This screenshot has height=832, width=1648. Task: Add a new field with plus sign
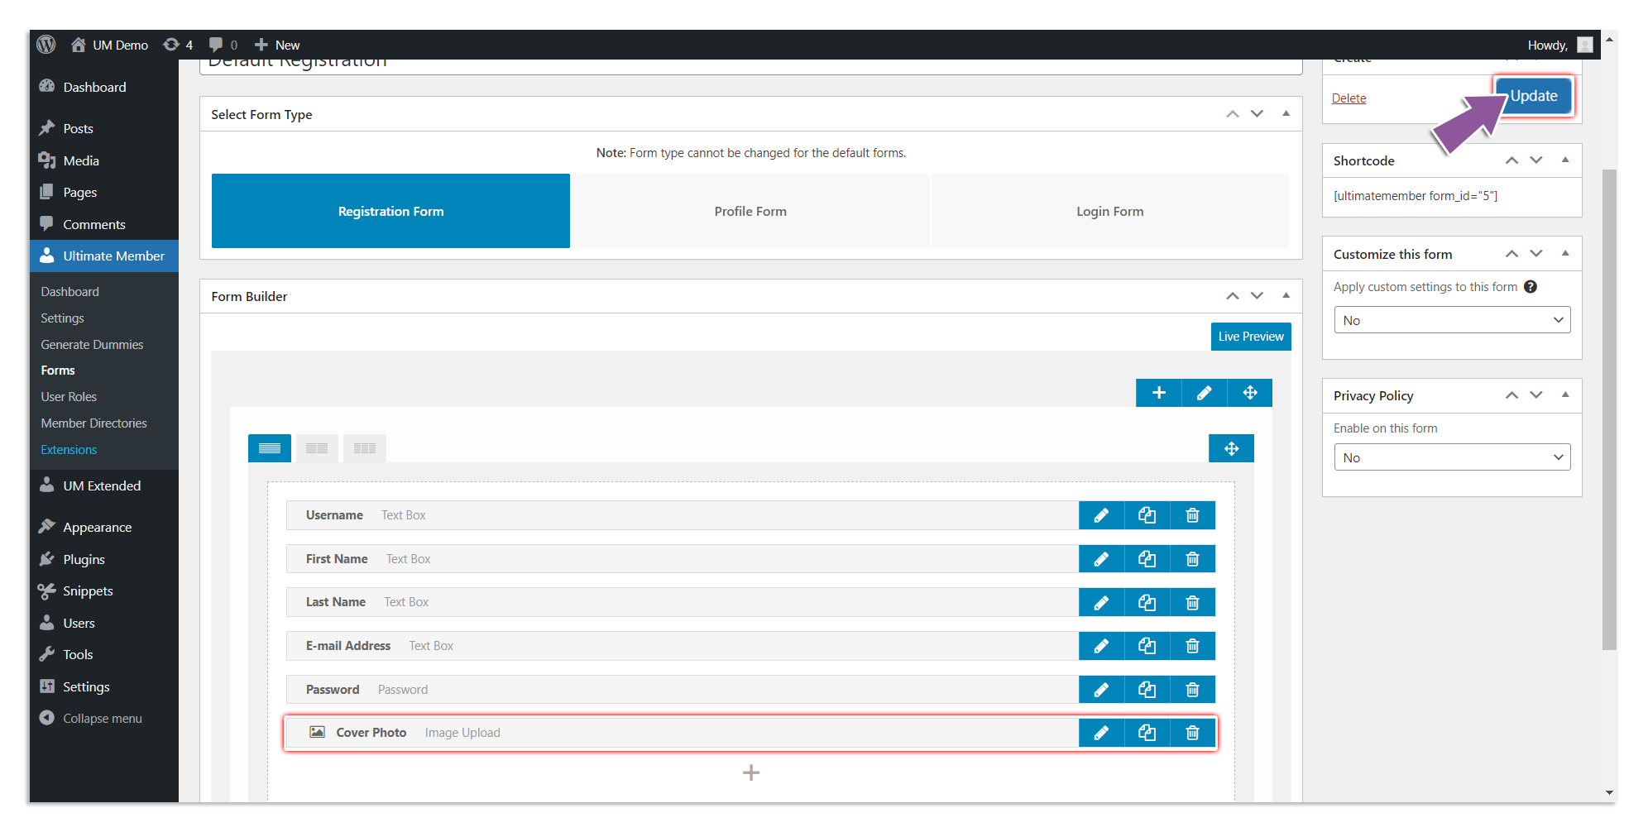(x=751, y=772)
